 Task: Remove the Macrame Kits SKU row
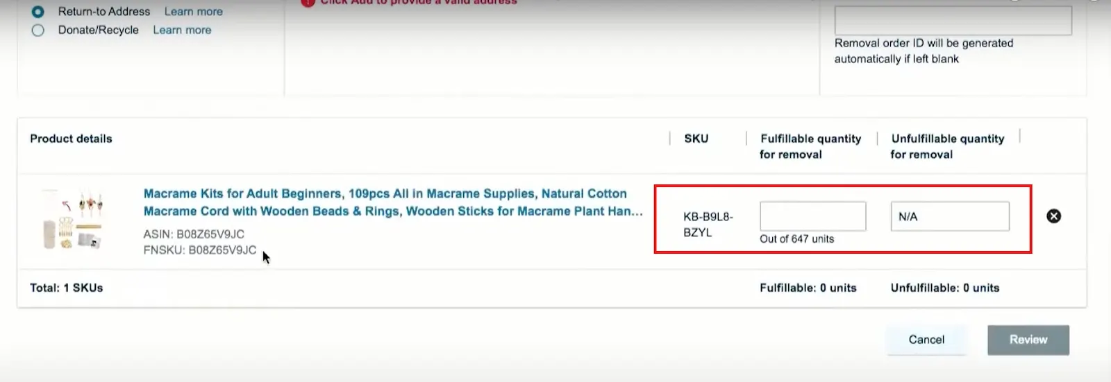(x=1053, y=216)
